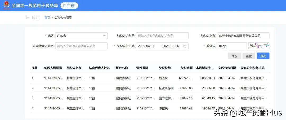Click the 序号 column header
286x120 pixels.
click(35, 68)
